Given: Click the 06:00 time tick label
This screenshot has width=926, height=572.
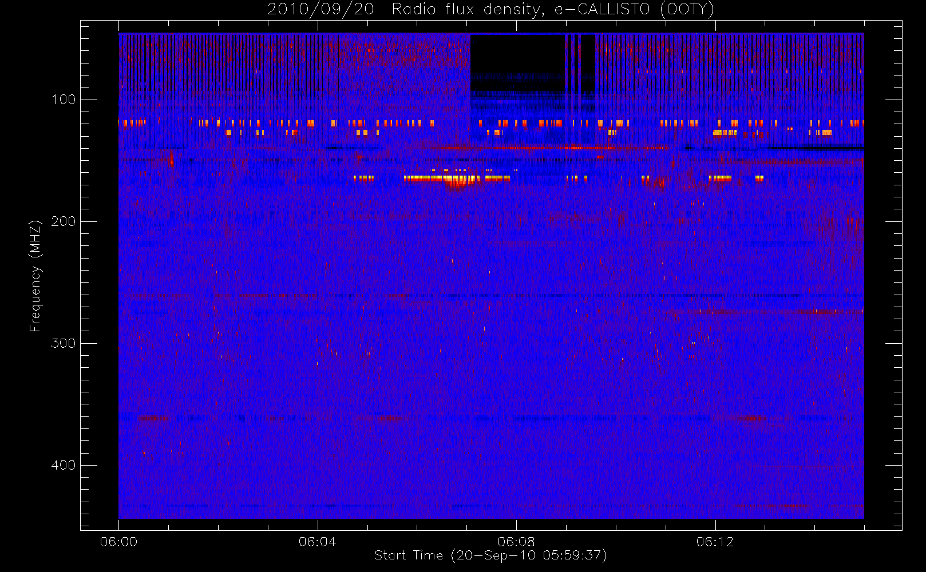Looking at the screenshot, I should [x=118, y=542].
